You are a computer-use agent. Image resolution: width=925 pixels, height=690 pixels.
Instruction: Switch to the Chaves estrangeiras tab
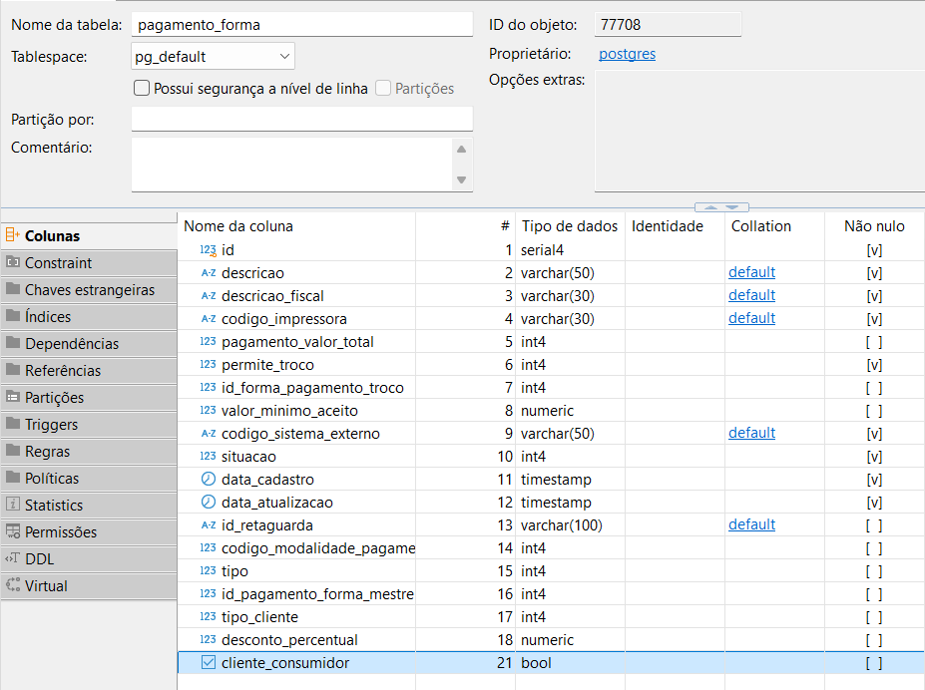pyautogui.click(x=89, y=290)
